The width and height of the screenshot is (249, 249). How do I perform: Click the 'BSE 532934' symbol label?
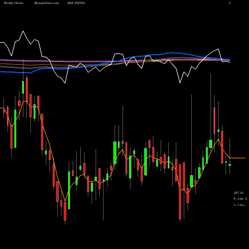coord(76,3)
